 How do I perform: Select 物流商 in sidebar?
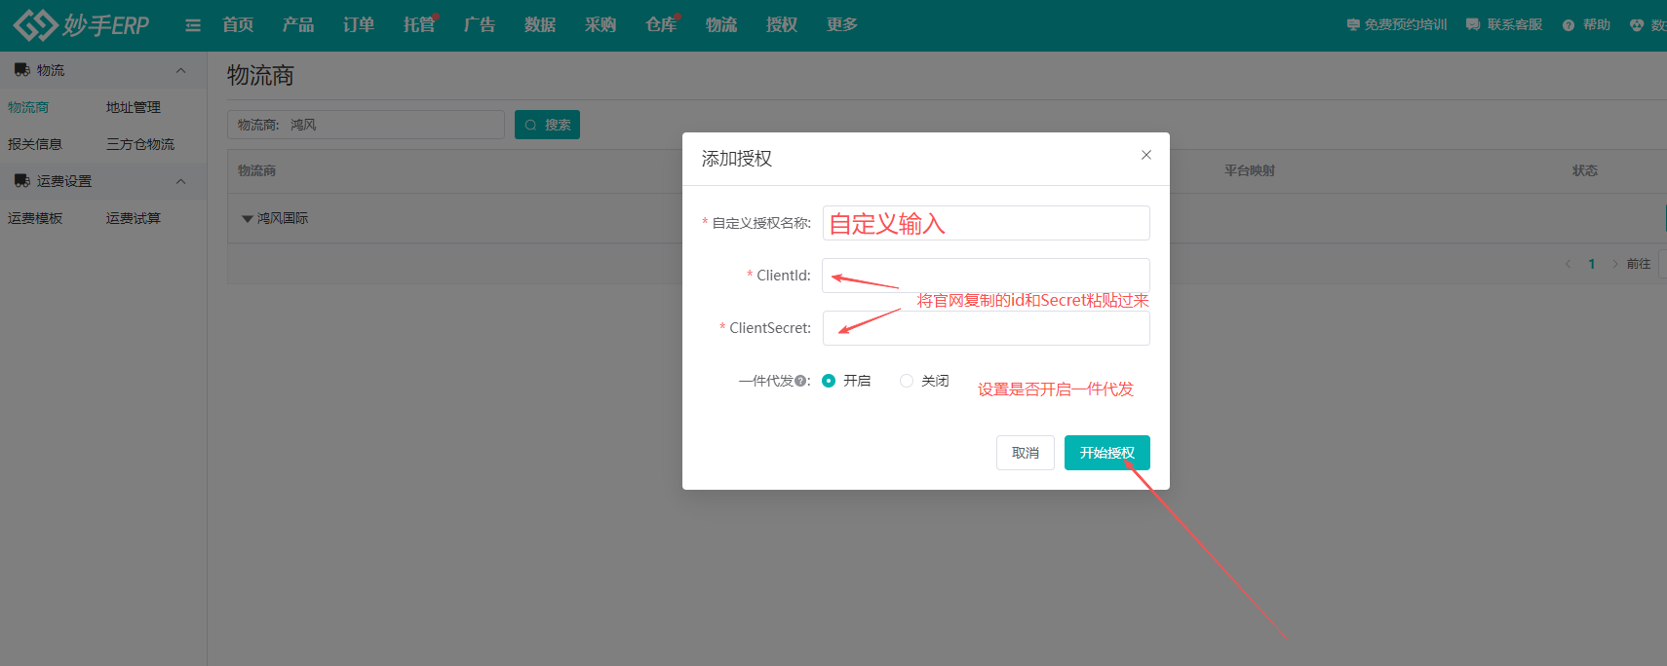click(28, 107)
